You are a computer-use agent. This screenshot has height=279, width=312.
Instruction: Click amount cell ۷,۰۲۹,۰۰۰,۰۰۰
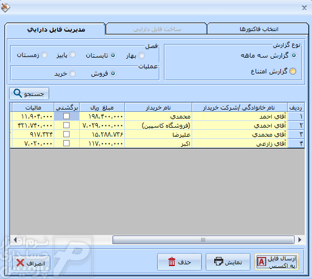[102, 125]
